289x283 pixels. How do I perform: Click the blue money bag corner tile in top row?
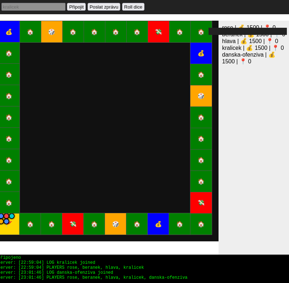tap(9, 32)
